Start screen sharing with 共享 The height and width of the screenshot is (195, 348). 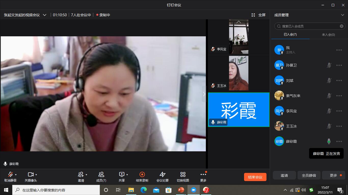point(122,177)
